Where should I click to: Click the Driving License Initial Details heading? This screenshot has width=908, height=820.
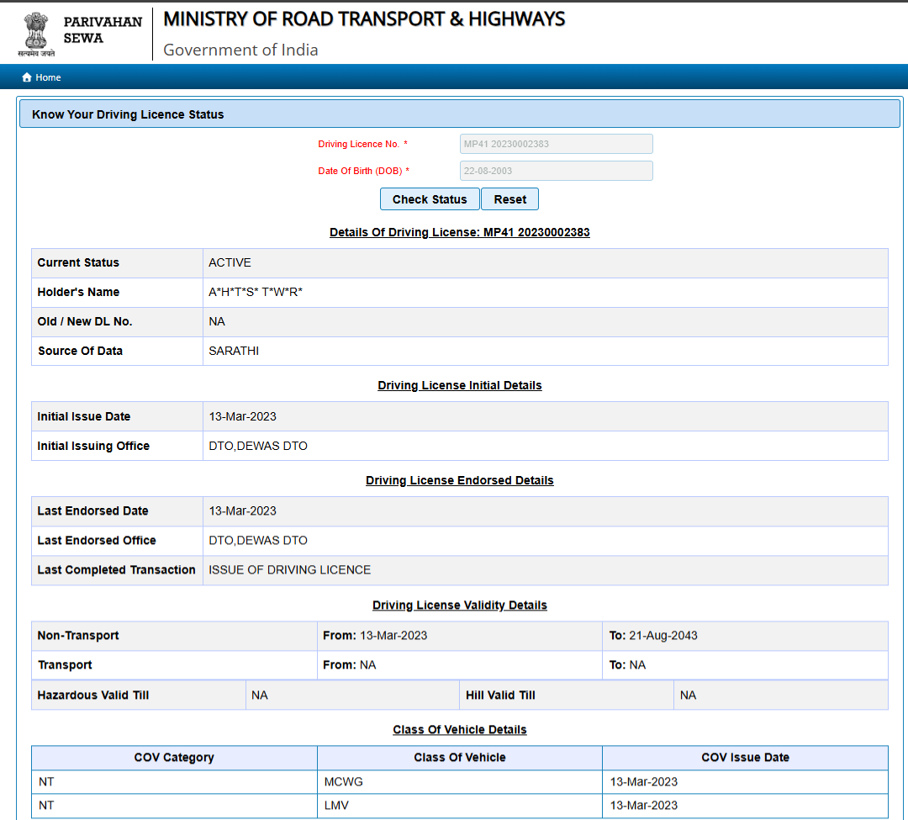point(459,385)
